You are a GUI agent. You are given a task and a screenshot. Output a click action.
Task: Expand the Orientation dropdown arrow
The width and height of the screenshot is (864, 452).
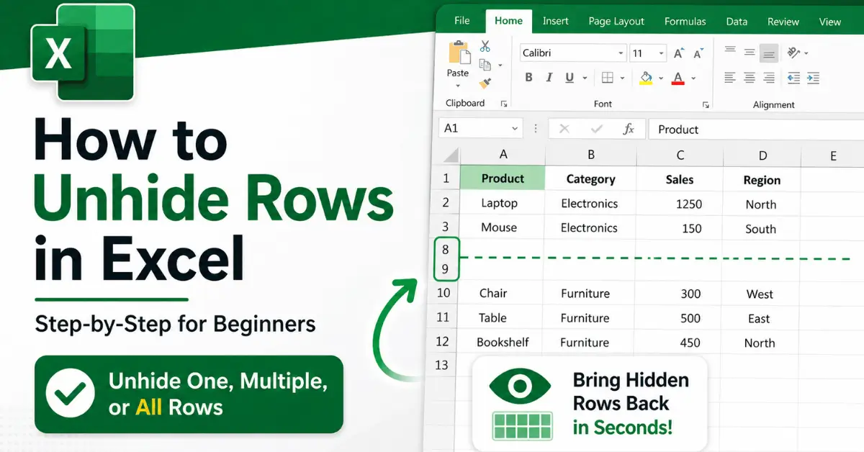tap(806, 53)
